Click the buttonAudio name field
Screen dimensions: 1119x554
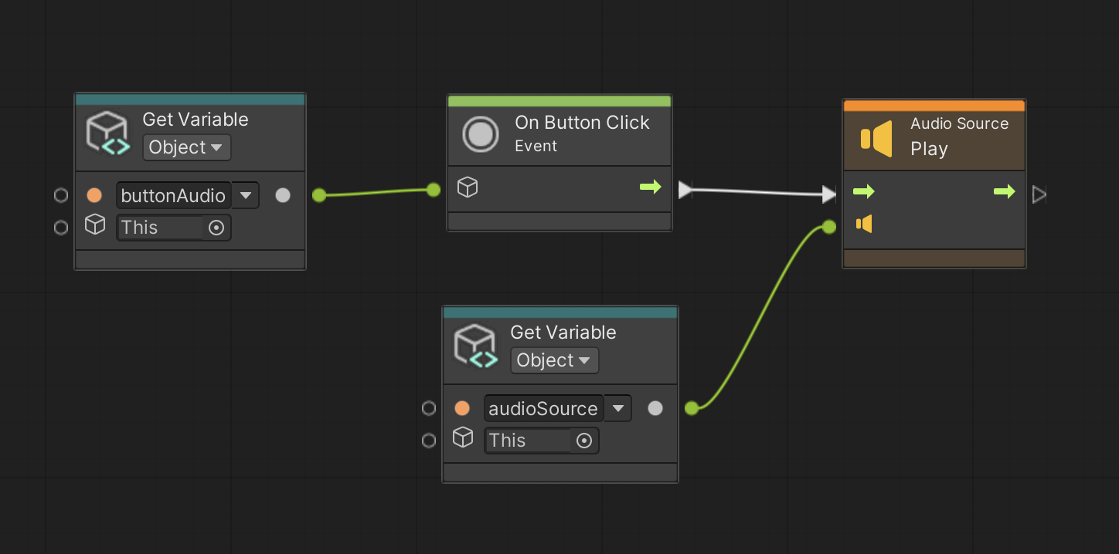click(173, 195)
